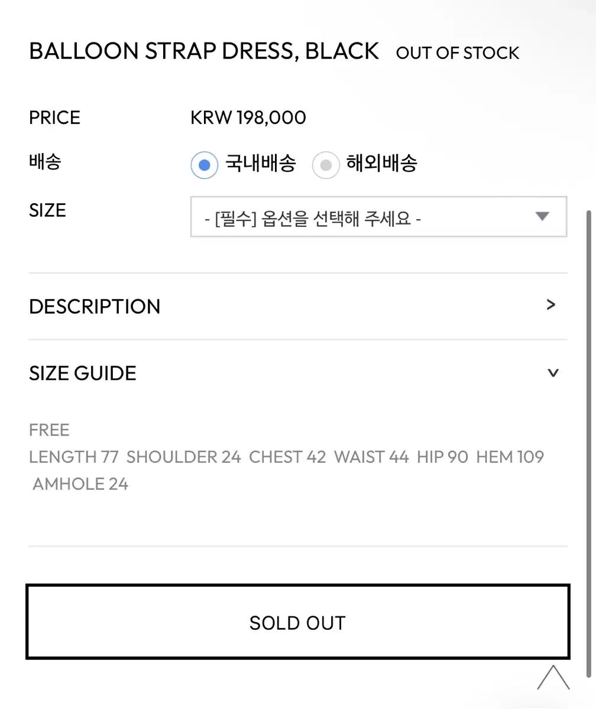Viewport: 596px width, 709px height.
Task: Click the PRICE field label
Action: pyautogui.click(x=54, y=118)
